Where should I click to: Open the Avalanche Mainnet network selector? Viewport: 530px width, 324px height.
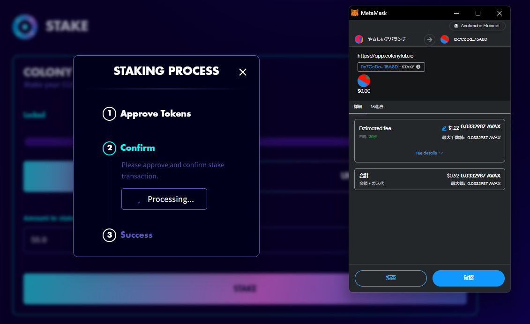coord(477,26)
